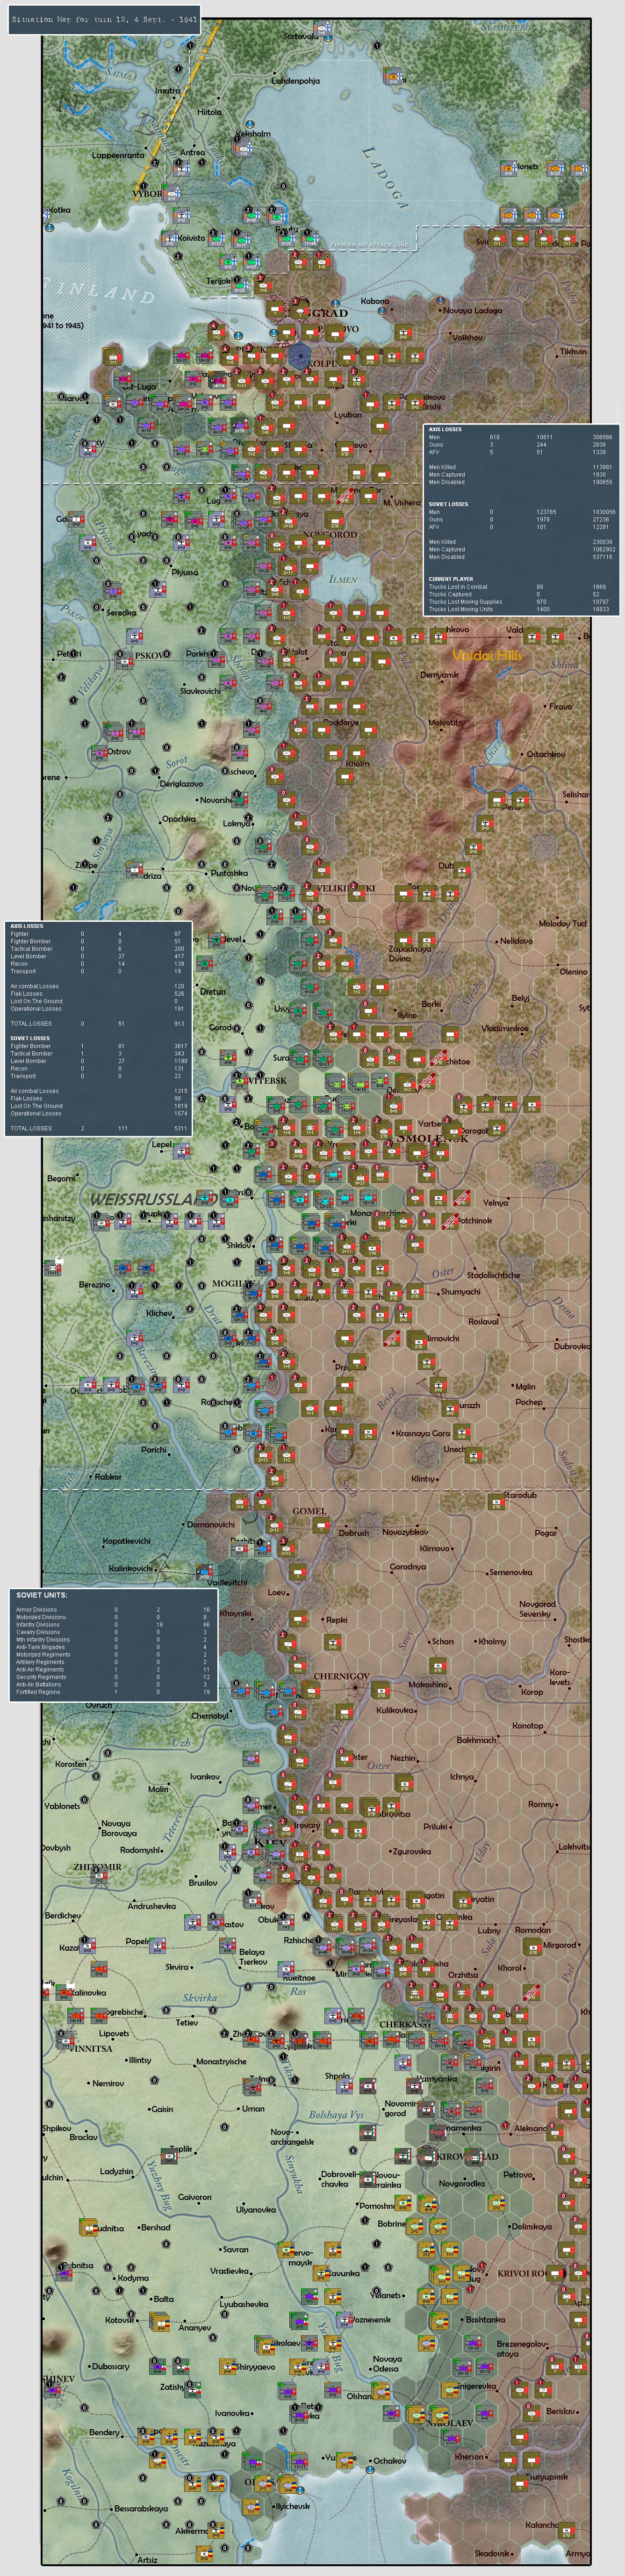Click the Lappeenranta town label
Image resolution: width=625 pixels, height=2576 pixels.
click(118, 155)
